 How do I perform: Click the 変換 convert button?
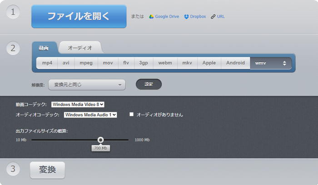(x=47, y=170)
